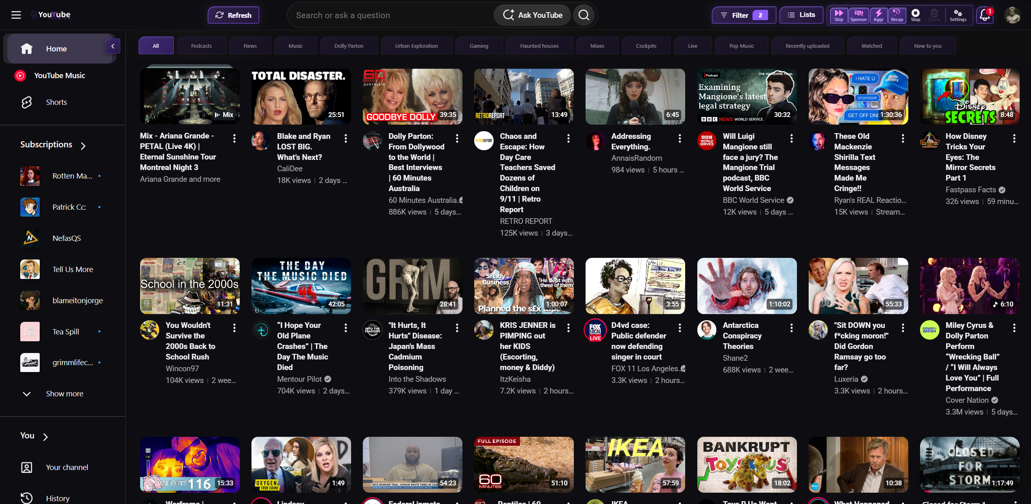Image resolution: width=1031 pixels, height=504 pixels.
Task: Toggle the Aggr mode button
Action: 878,15
